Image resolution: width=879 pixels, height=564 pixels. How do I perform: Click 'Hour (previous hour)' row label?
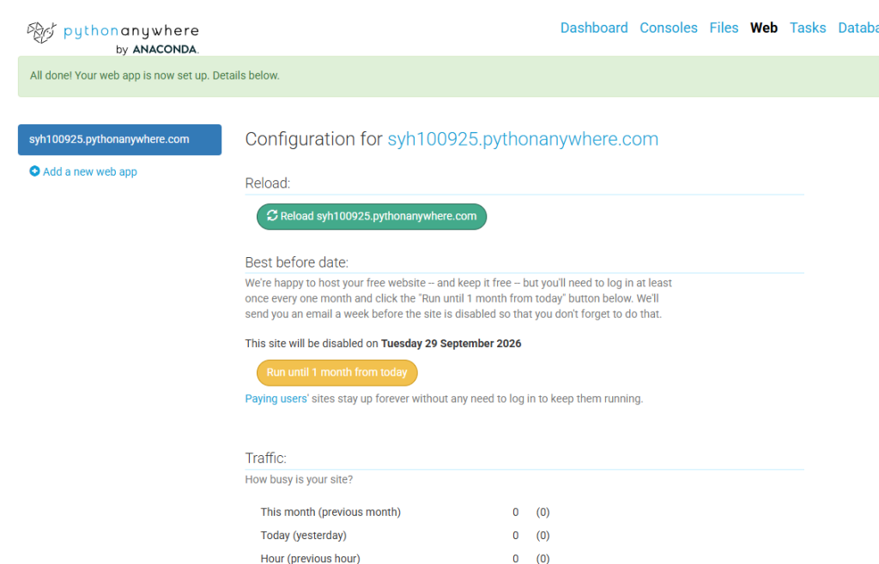tap(310, 558)
